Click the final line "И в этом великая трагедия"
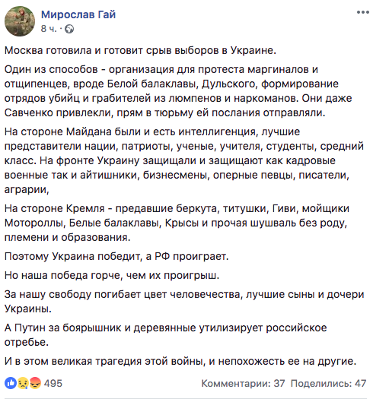 (180, 361)
